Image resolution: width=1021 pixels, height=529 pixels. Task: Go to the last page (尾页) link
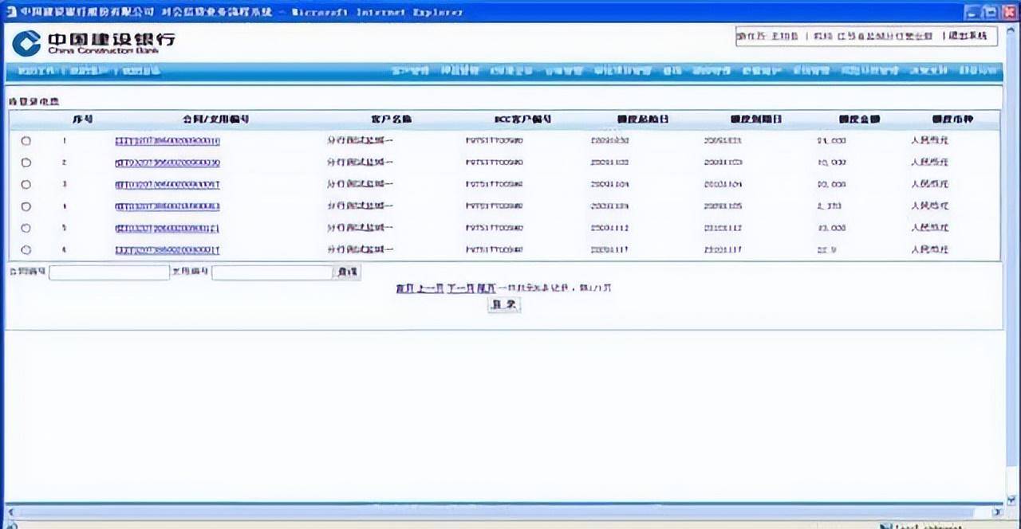tap(486, 288)
